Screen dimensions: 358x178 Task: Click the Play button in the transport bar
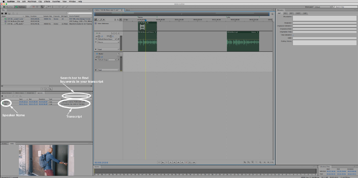[x=163, y=162]
